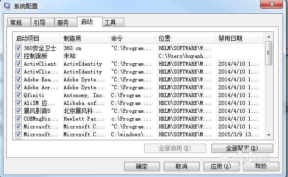Uncheck the COEMsgDis... startup item
Image resolution: width=288 pixels, height=177 pixels.
pyautogui.click(x=18, y=119)
